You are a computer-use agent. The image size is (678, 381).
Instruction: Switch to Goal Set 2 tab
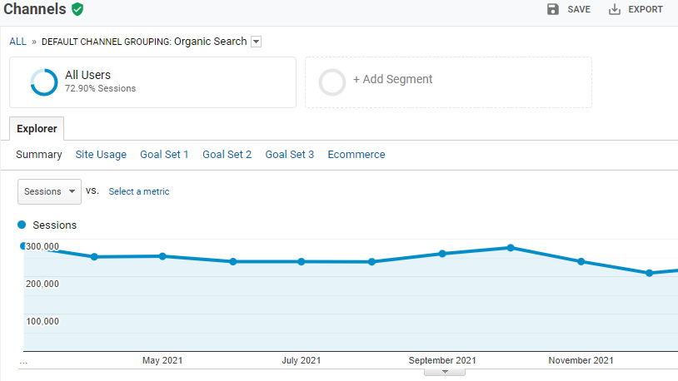pyautogui.click(x=227, y=155)
